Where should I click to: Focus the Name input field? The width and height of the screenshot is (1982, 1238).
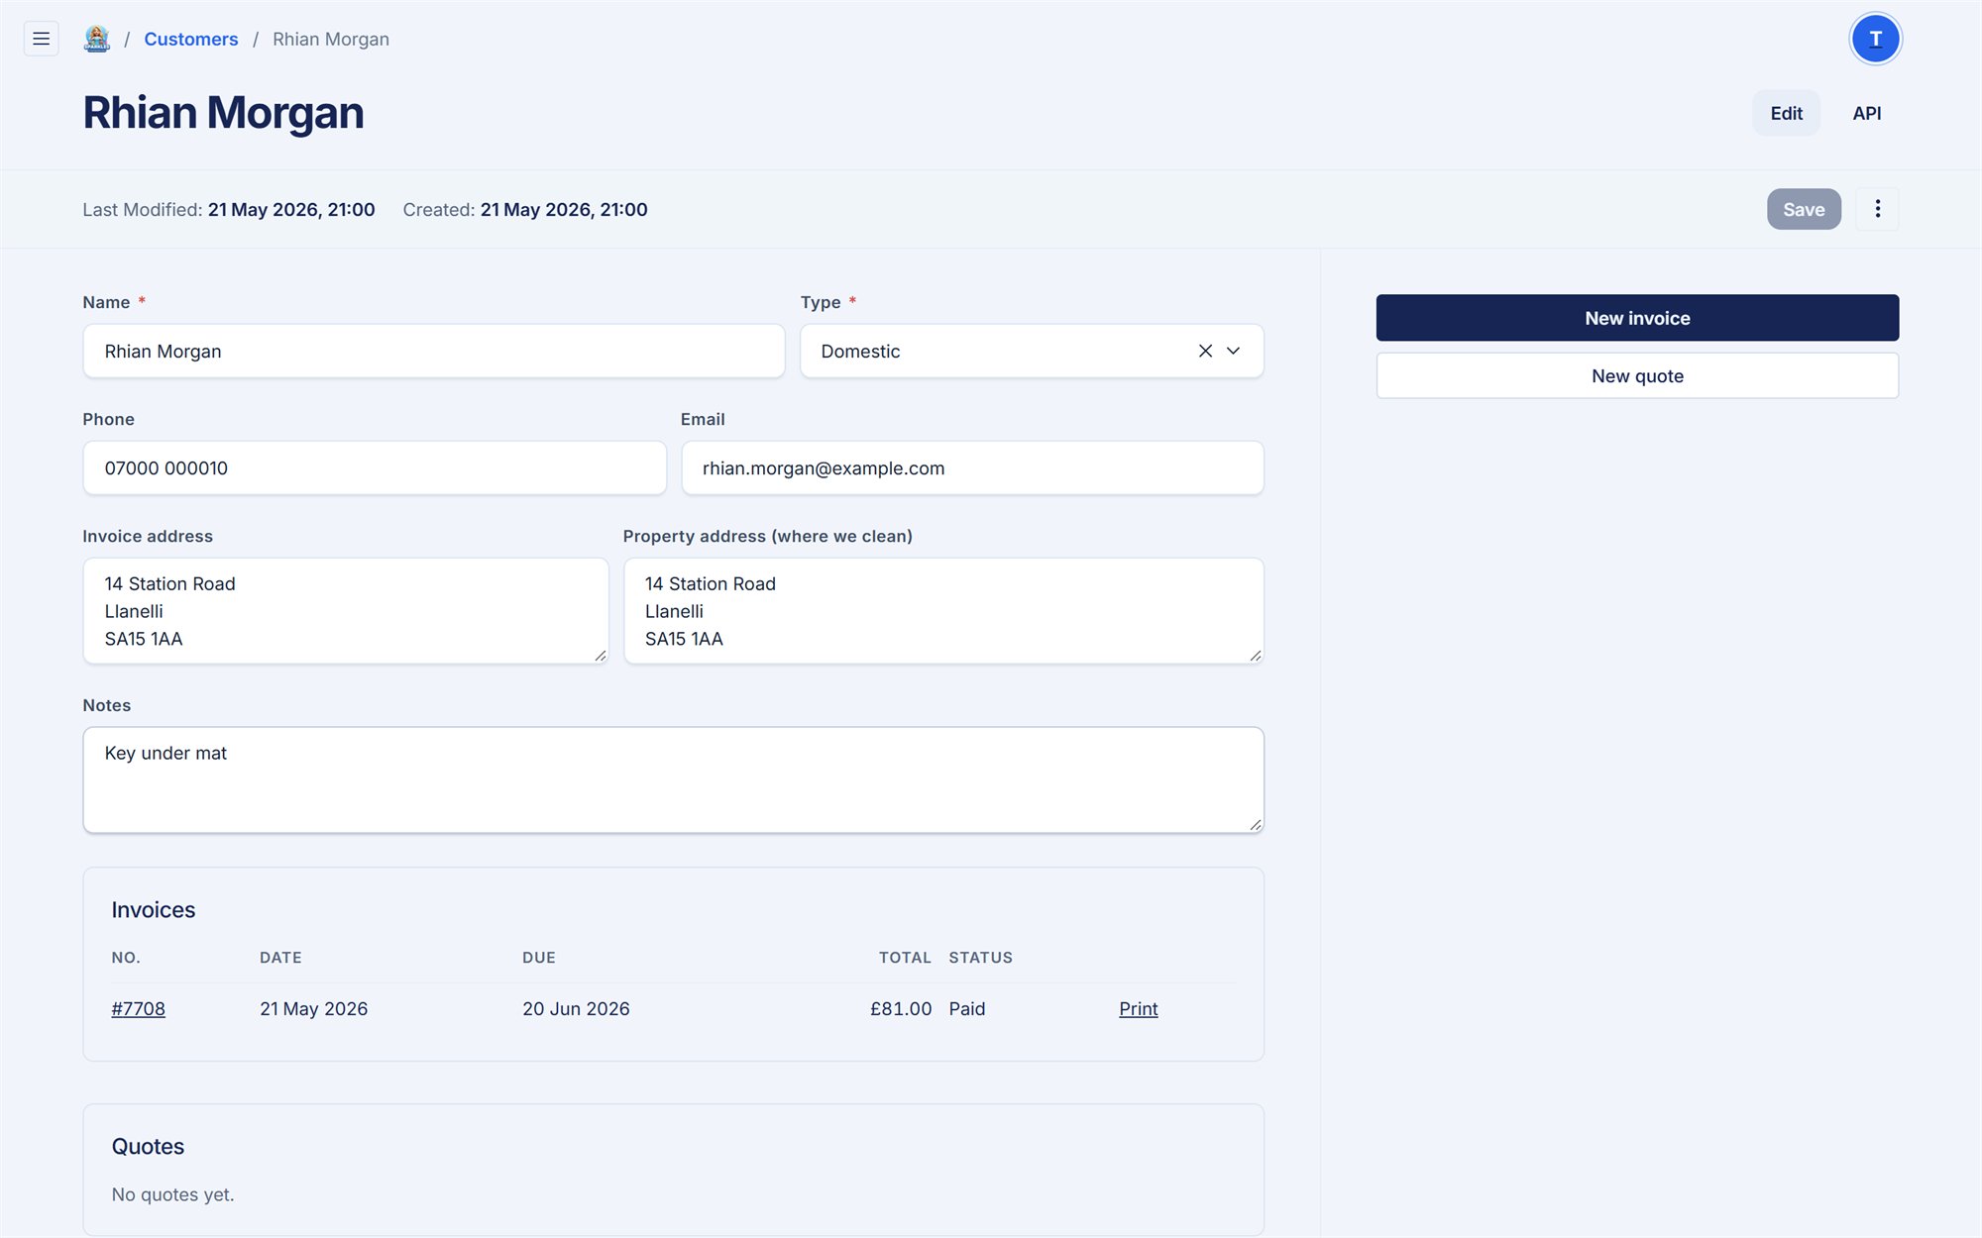(x=434, y=351)
